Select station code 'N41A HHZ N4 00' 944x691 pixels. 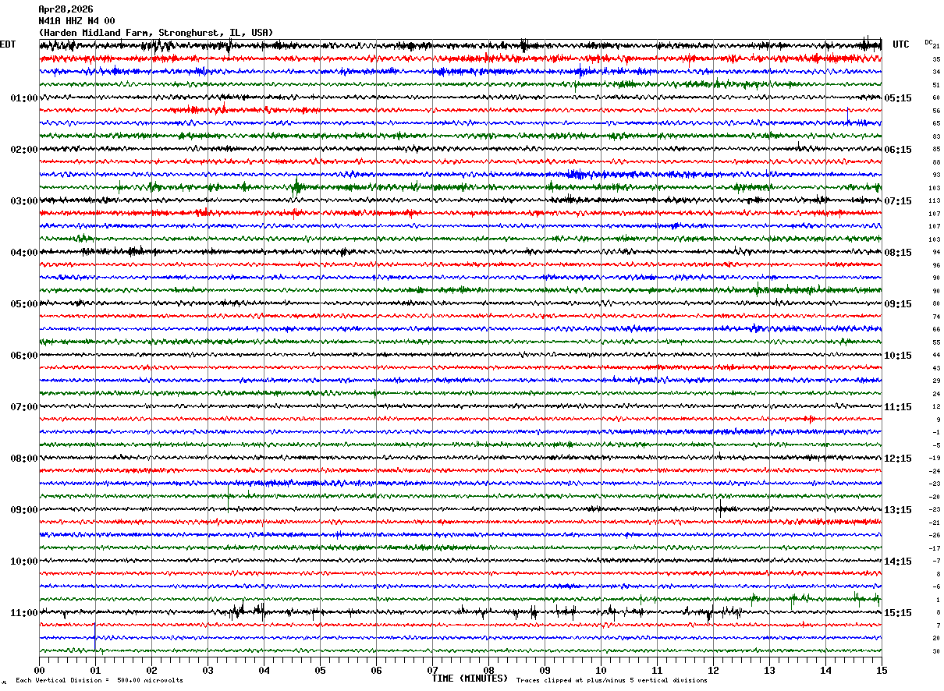[76, 20]
